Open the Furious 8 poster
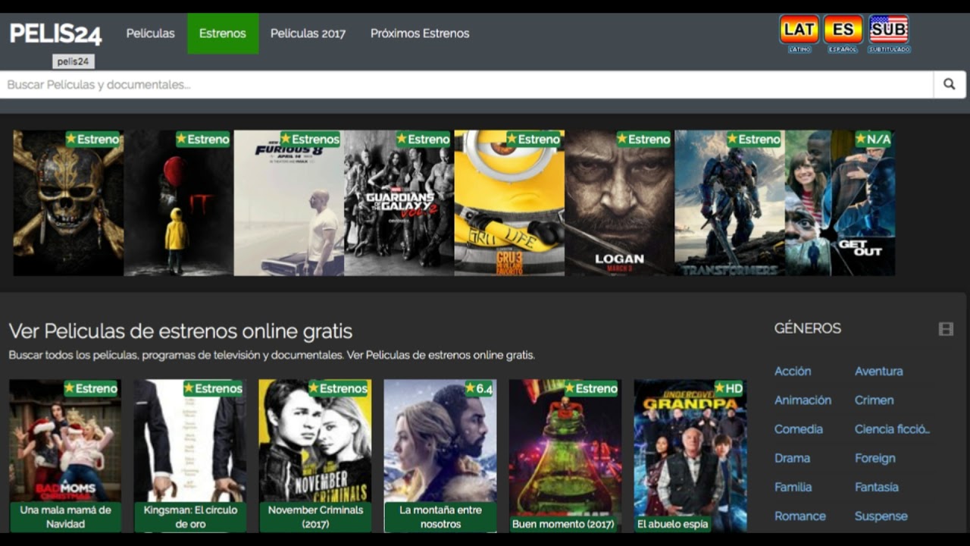The height and width of the screenshot is (546, 970). pyautogui.click(x=289, y=202)
